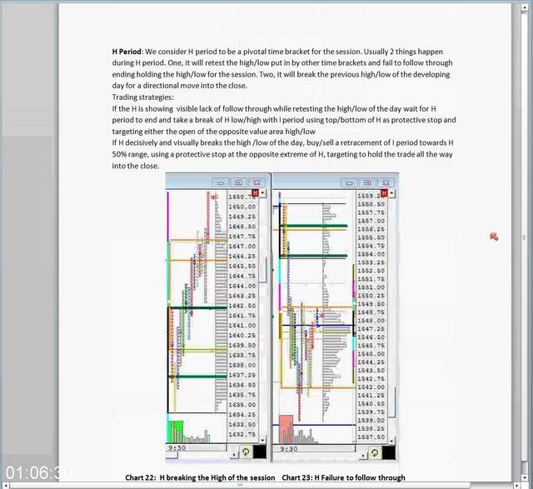Click the 1554.00 price in Chart 23
Image resolution: width=533 pixels, height=489 pixels.
click(x=371, y=254)
